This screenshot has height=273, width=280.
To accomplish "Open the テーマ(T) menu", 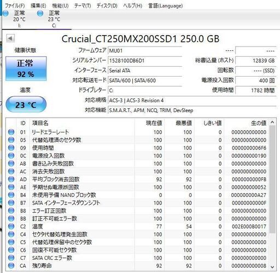I will pyautogui.click(x=83, y=5).
